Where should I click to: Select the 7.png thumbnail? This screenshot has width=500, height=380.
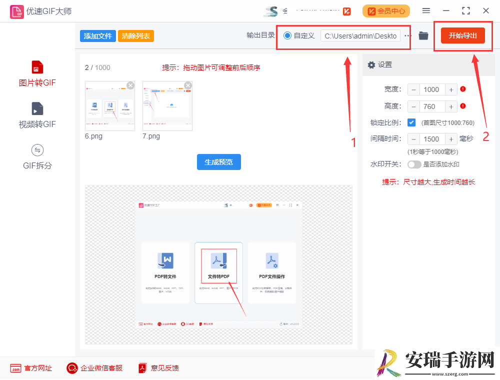(x=167, y=106)
